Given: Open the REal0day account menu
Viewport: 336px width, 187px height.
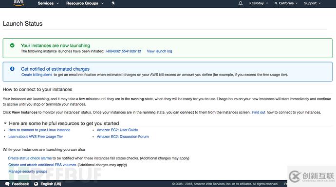Looking at the screenshot, I should coord(259,3).
